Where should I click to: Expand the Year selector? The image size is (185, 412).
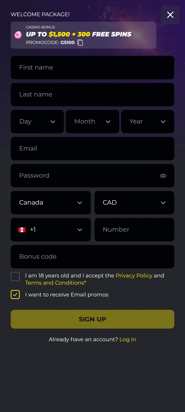(147, 121)
